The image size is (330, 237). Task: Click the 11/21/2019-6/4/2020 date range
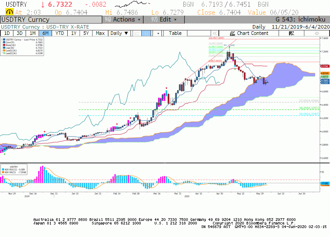click(300, 27)
